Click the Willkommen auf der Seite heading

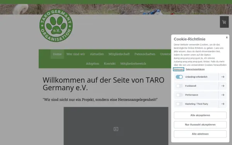pyautogui.click(x=103, y=84)
